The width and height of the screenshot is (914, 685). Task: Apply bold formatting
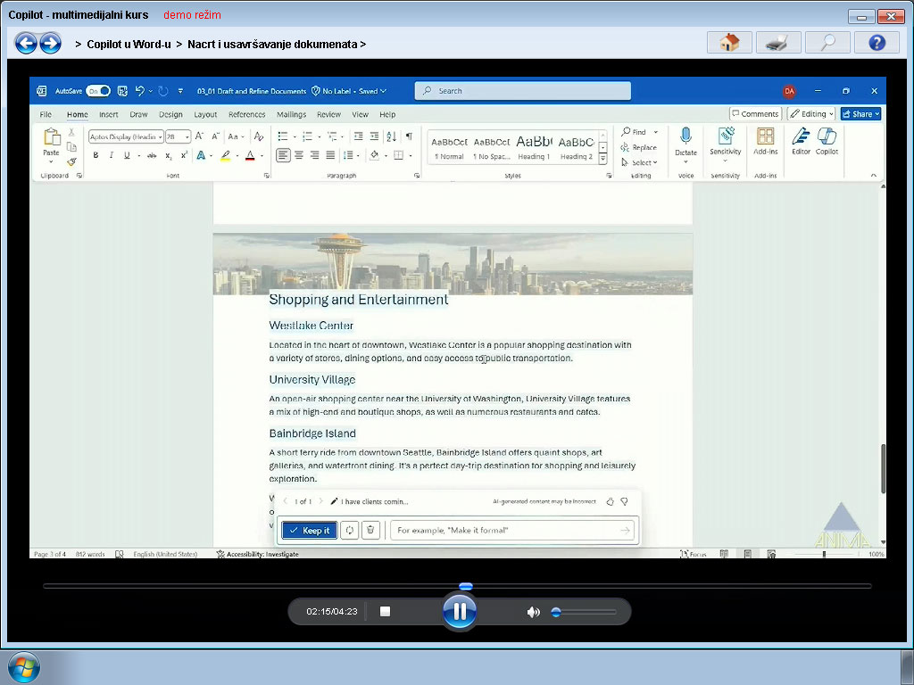96,155
